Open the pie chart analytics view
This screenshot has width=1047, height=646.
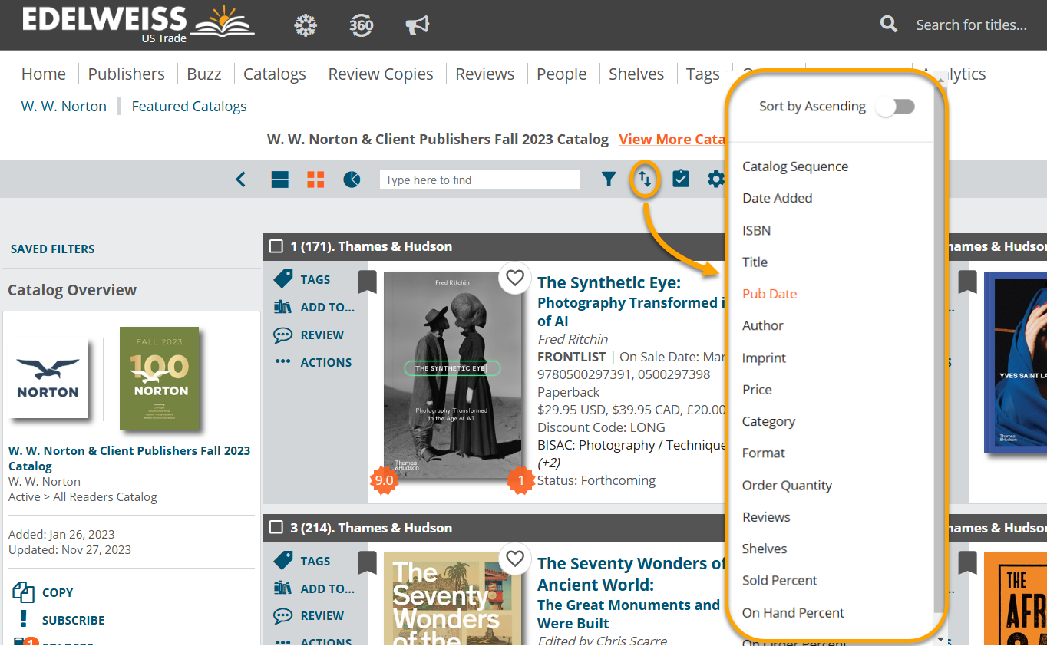pyautogui.click(x=352, y=180)
